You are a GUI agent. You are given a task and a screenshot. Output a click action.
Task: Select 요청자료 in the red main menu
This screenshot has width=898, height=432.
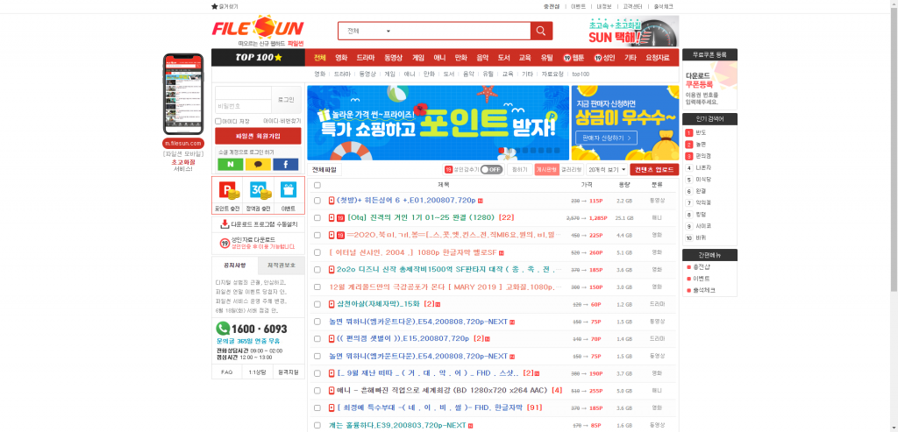[658, 58]
